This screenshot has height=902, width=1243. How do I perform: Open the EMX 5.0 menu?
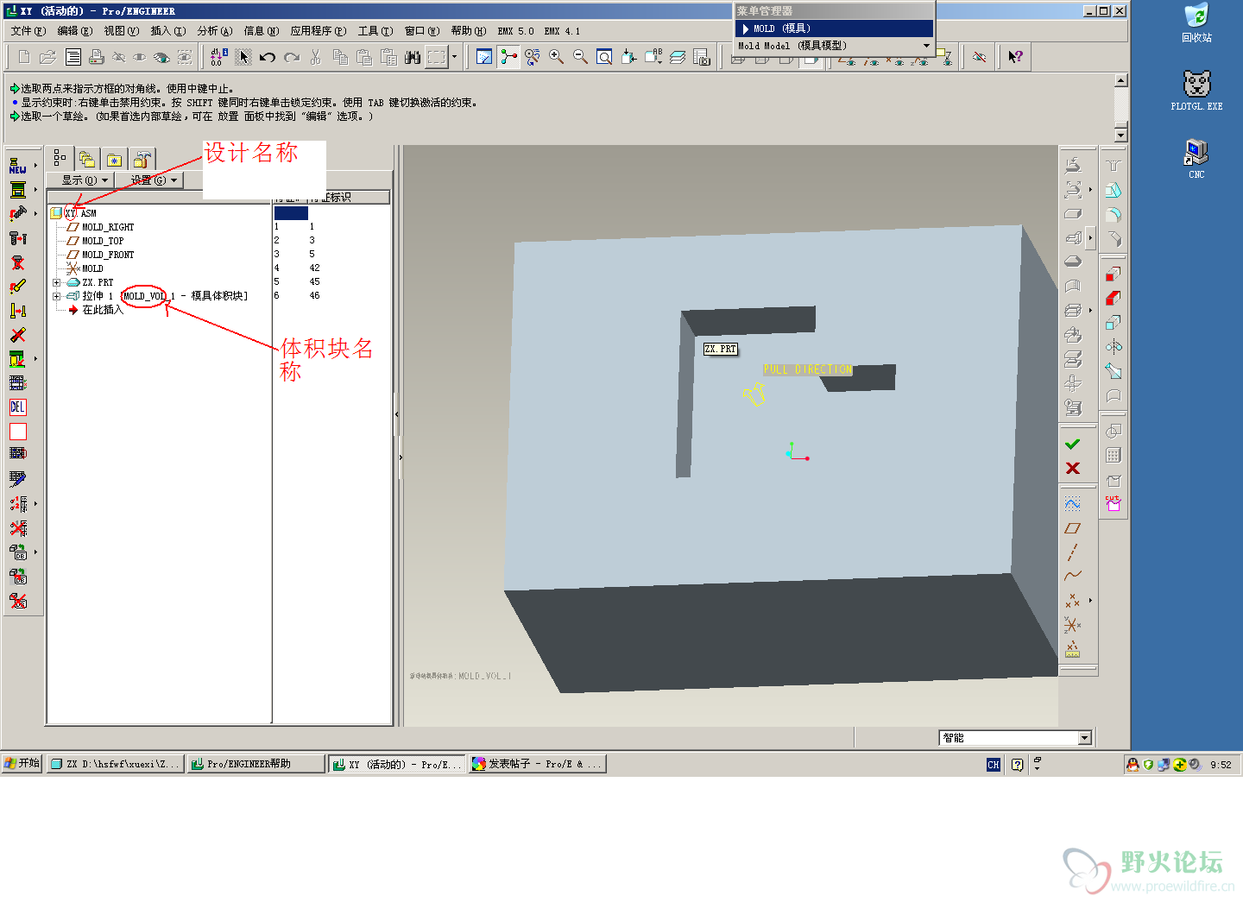pyautogui.click(x=515, y=31)
